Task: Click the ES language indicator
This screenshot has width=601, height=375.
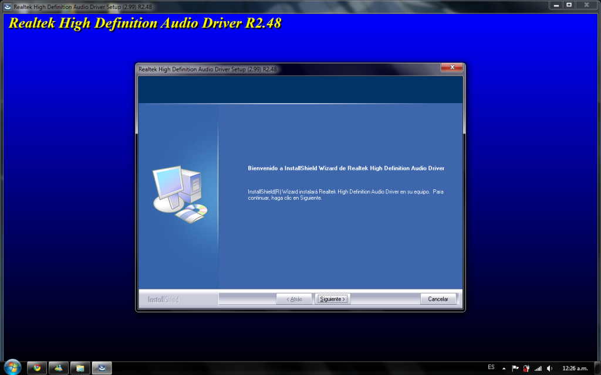Action: [x=491, y=367]
